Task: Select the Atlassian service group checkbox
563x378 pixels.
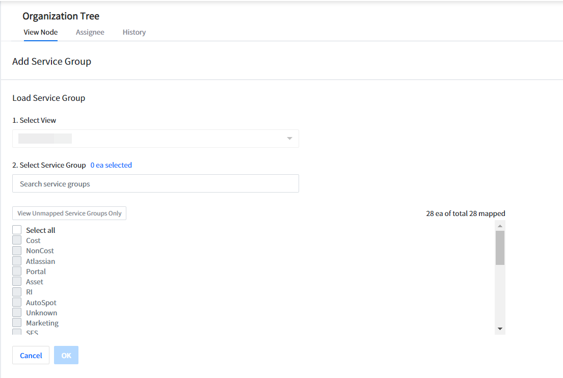Action: [x=17, y=261]
